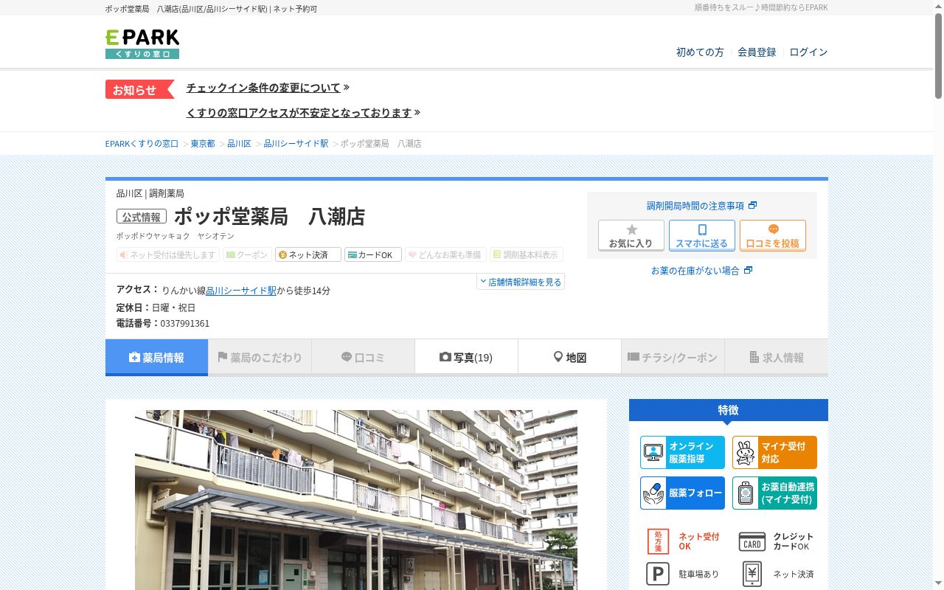Open 会員登録 link

757,52
